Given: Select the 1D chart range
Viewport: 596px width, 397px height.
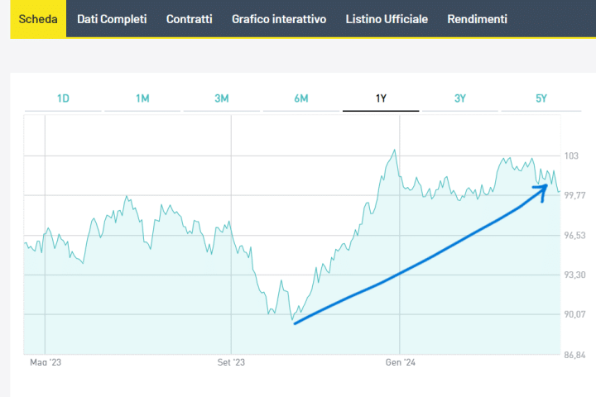Looking at the screenshot, I should 63,98.
